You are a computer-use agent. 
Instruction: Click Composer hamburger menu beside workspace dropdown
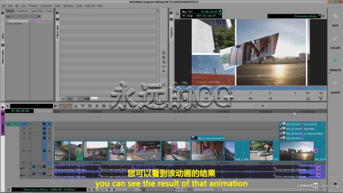tap(323, 16)
